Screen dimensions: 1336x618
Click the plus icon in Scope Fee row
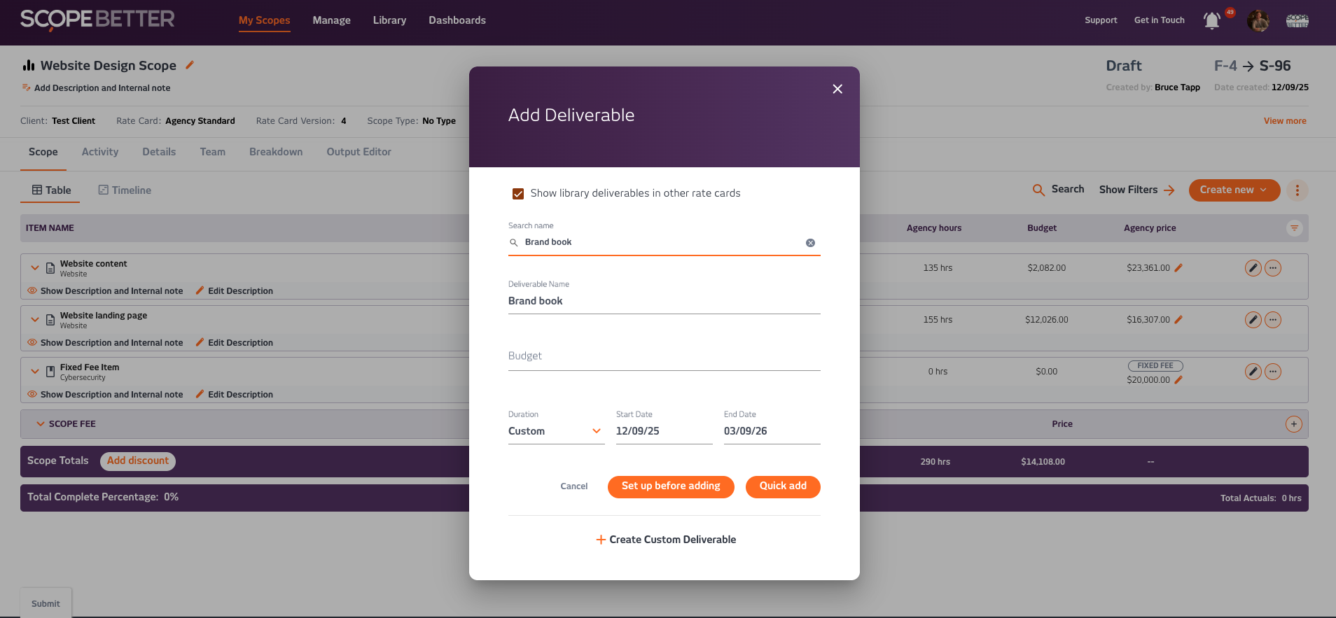pos(1293,424)
